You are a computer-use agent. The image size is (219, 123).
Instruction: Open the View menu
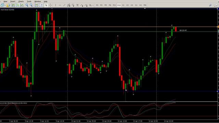point(5,1)
